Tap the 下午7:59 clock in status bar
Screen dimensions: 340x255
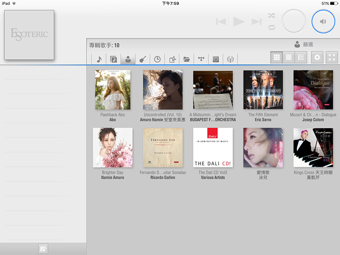pyautogui.click(x=170, y=3)
